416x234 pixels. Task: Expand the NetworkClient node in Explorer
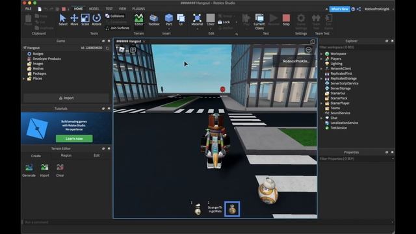(322, 69)
